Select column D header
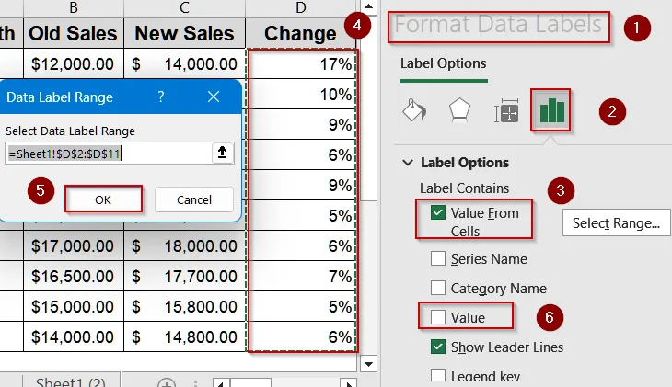Screen dimensions: 672x387 (301, 7)
